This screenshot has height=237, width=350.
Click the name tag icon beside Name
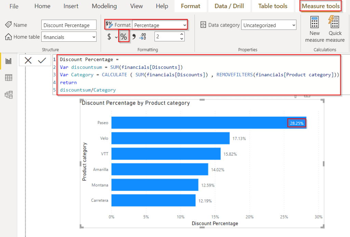tap(8, 25)
